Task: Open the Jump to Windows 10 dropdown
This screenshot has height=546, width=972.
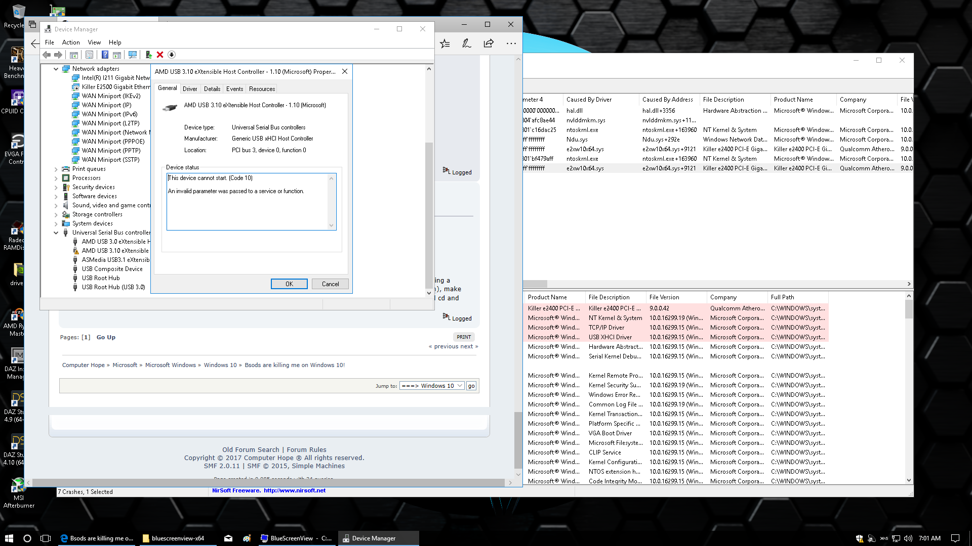Action: (432, 386)
